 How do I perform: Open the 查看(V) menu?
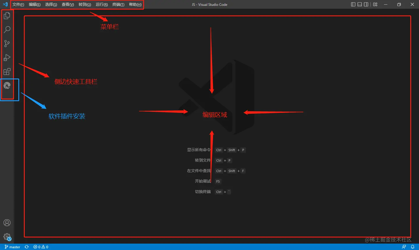click(68, 4)
